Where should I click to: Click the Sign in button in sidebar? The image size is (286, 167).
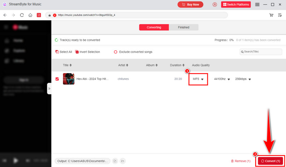(x=24, y=80)
